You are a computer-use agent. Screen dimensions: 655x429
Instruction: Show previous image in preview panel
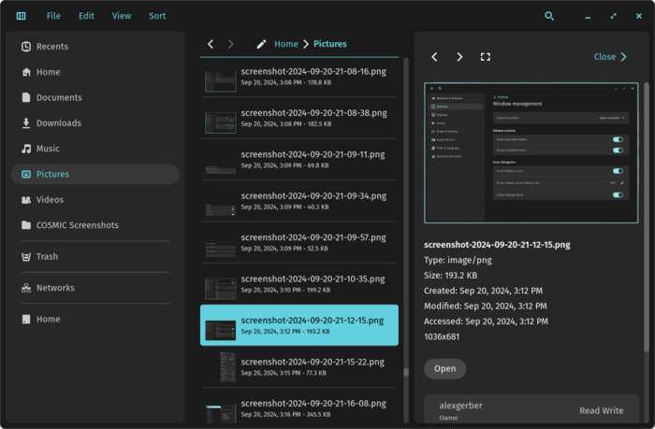[434, 57]
